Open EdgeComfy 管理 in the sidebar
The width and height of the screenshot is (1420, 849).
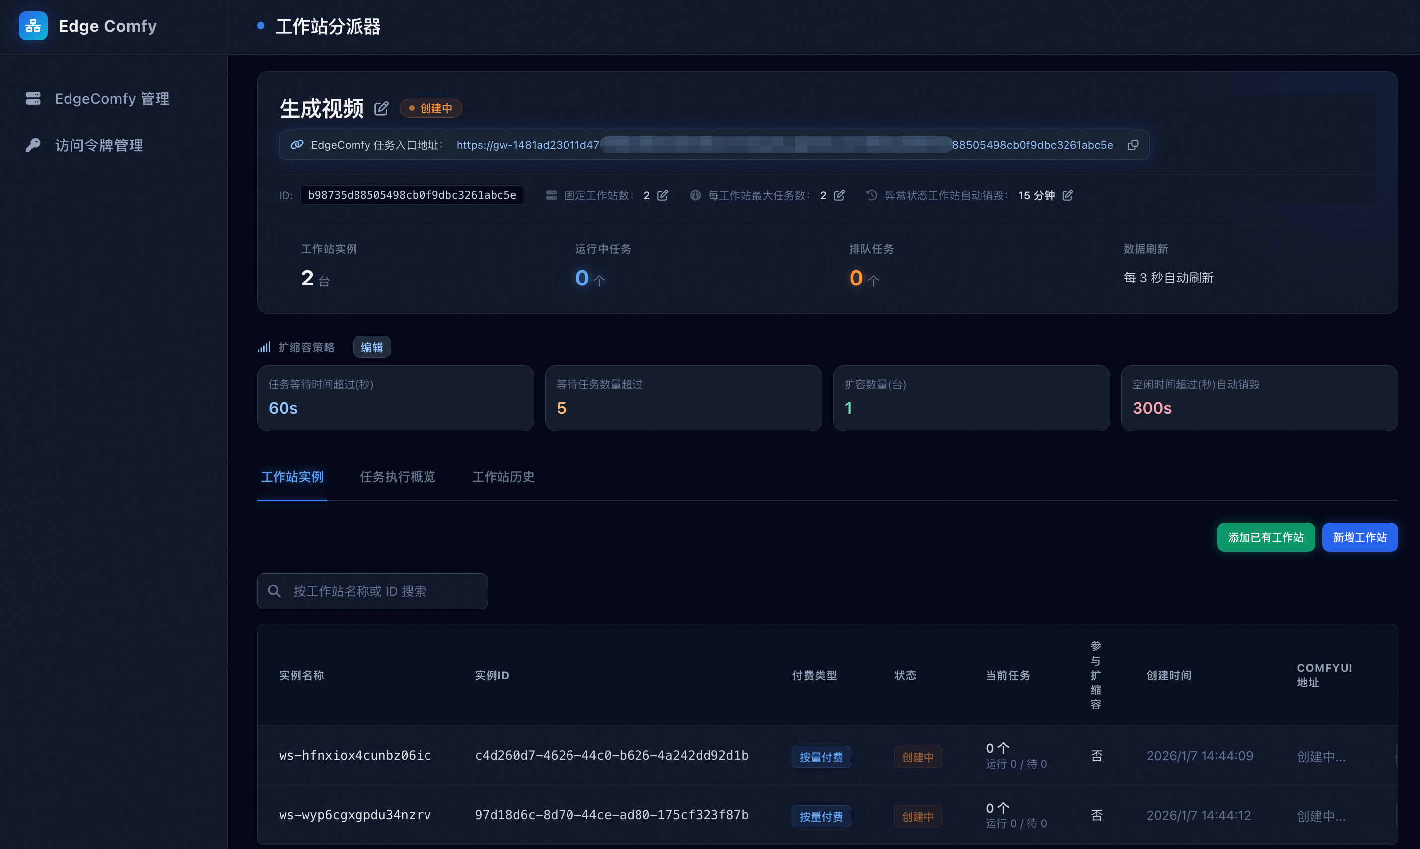pyautogui.click(x=112, y=99)
